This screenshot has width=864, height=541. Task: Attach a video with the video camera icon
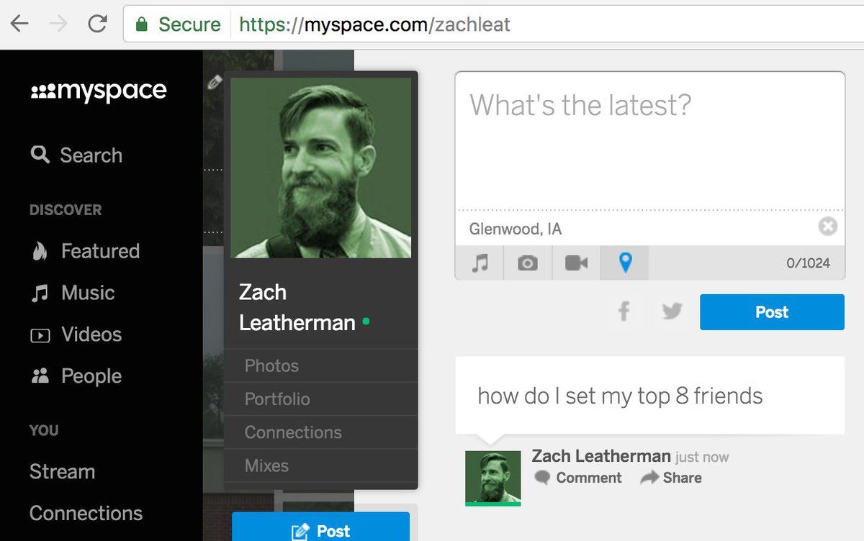click(576, 263)
